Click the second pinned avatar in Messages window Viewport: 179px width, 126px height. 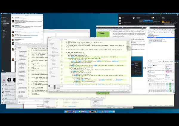9,80
